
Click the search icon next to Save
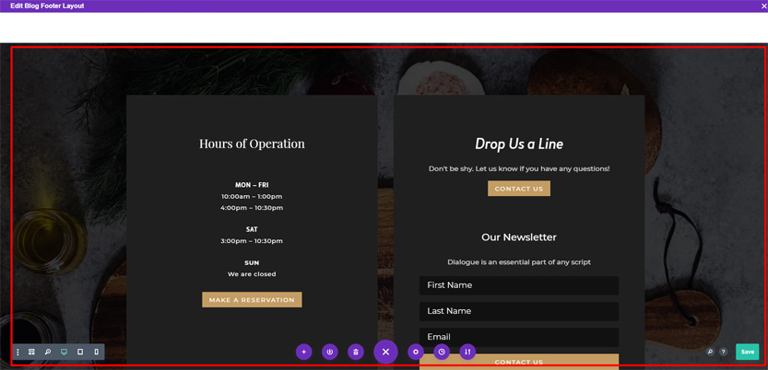click(710, 352)
